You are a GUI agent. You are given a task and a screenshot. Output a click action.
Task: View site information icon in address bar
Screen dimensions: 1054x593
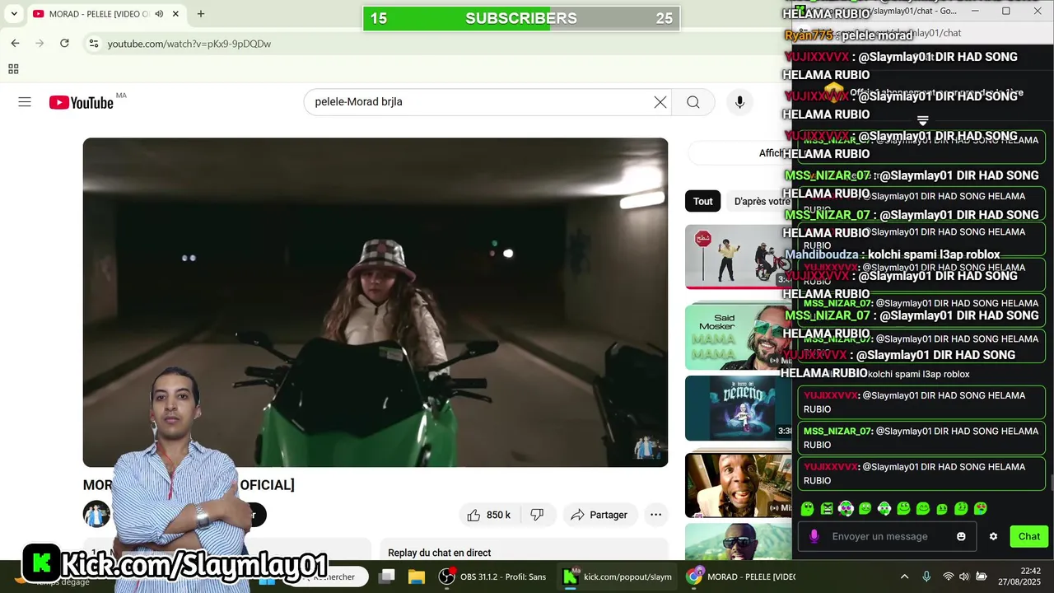(x=93, y=44)
